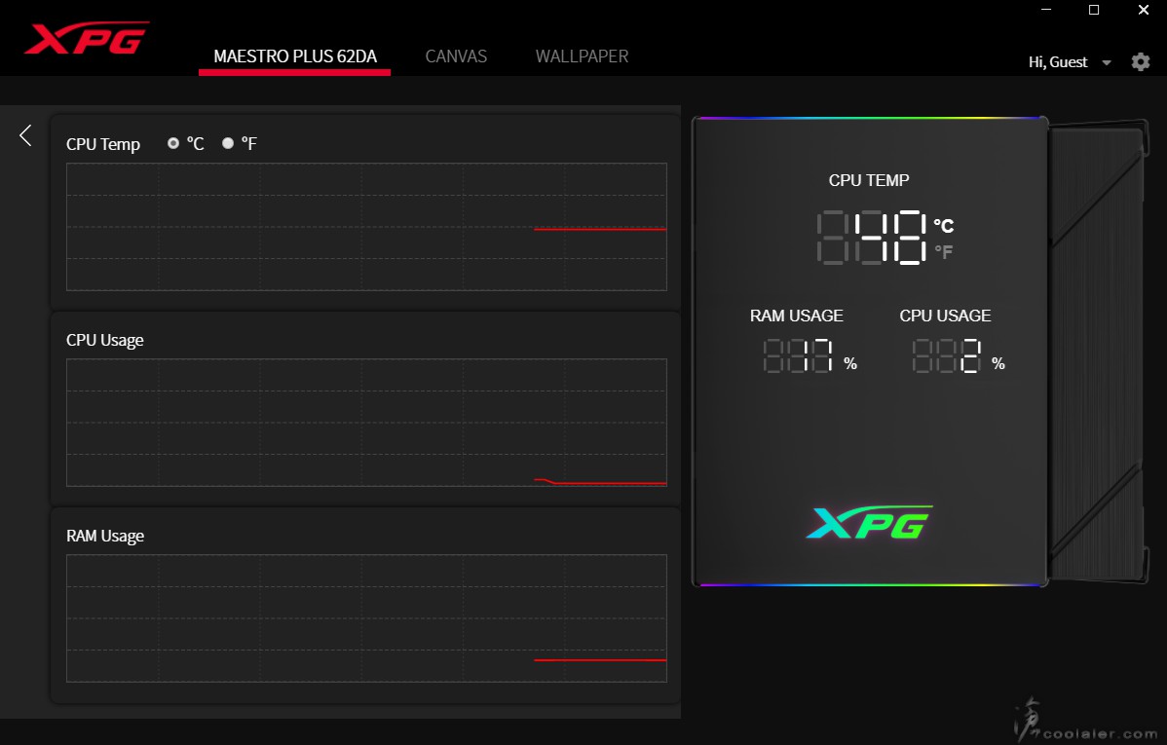Click the RAM Usage panel title
The image size is (1167, 745).
[x=105, y=536]
